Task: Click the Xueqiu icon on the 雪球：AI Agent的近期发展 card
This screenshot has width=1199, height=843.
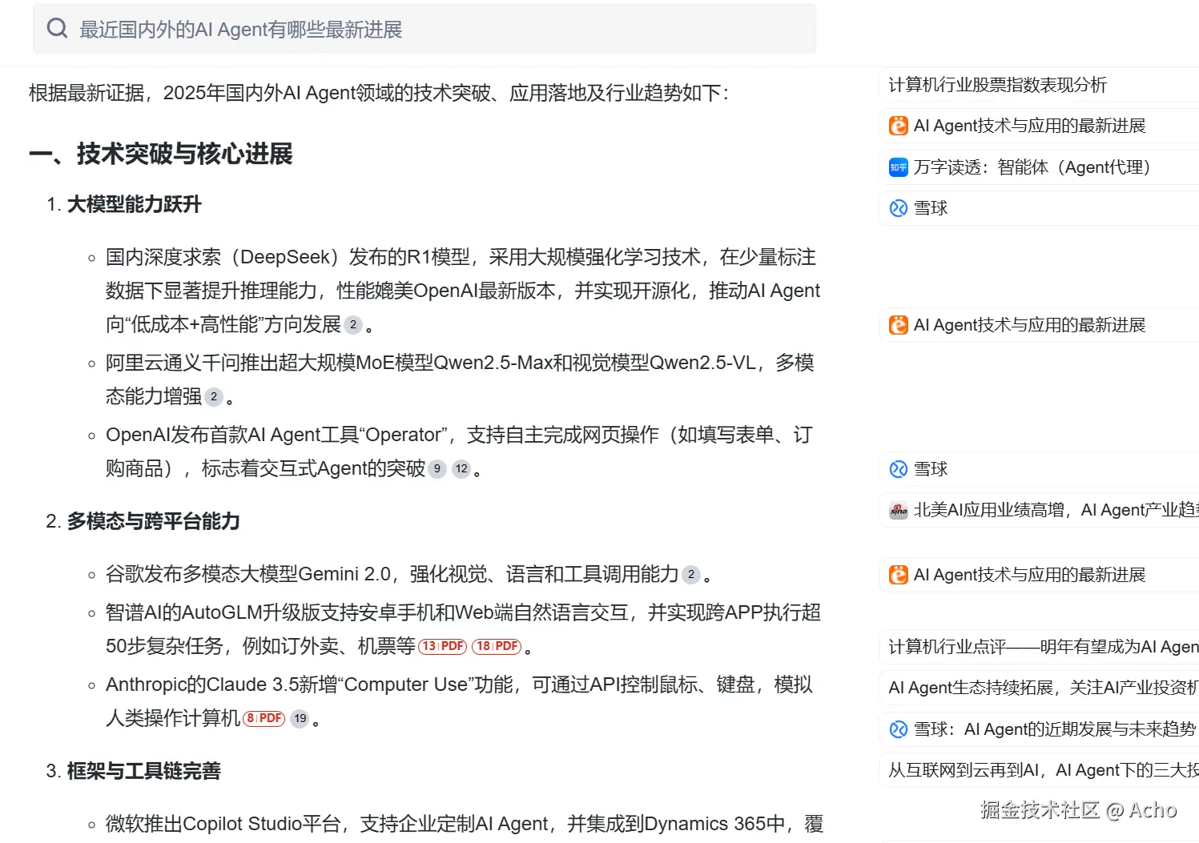Action: point(899,729)
